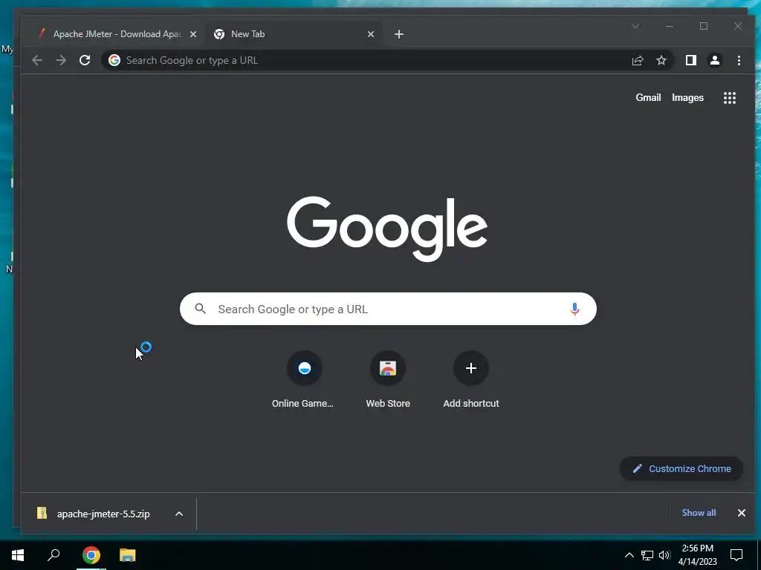Open the Gmail link
Image resolution: width=761 pixels, height=570 pixels.
click(x=648, y=97)
